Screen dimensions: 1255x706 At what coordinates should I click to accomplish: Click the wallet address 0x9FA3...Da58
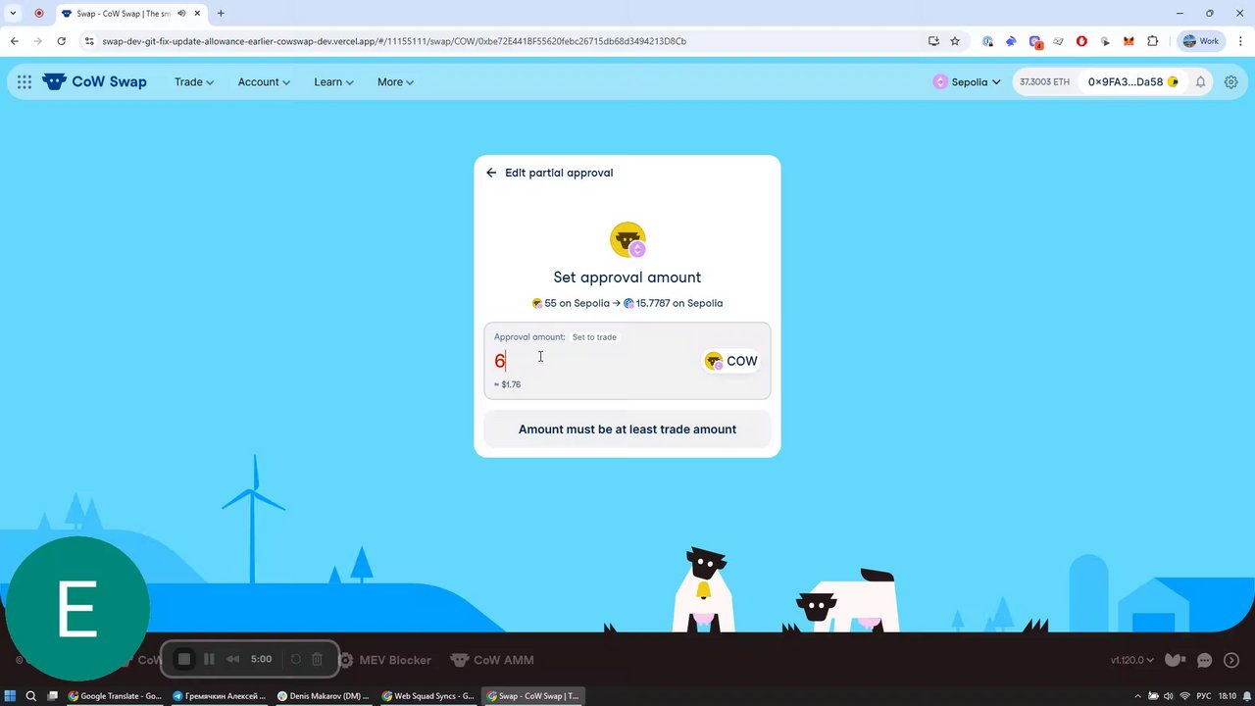(1133, 82)
